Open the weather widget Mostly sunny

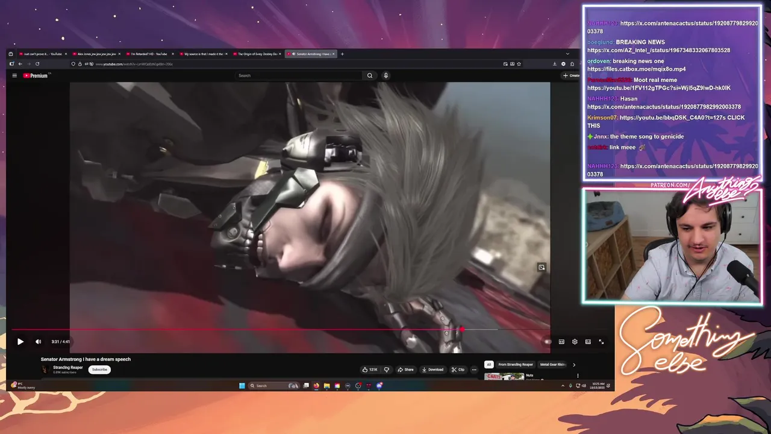pyautogui.click(x=24, y=386)
